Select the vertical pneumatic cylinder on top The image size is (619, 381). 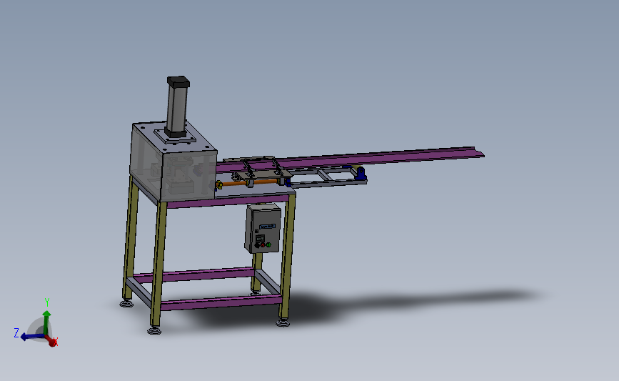coord(177,106)
